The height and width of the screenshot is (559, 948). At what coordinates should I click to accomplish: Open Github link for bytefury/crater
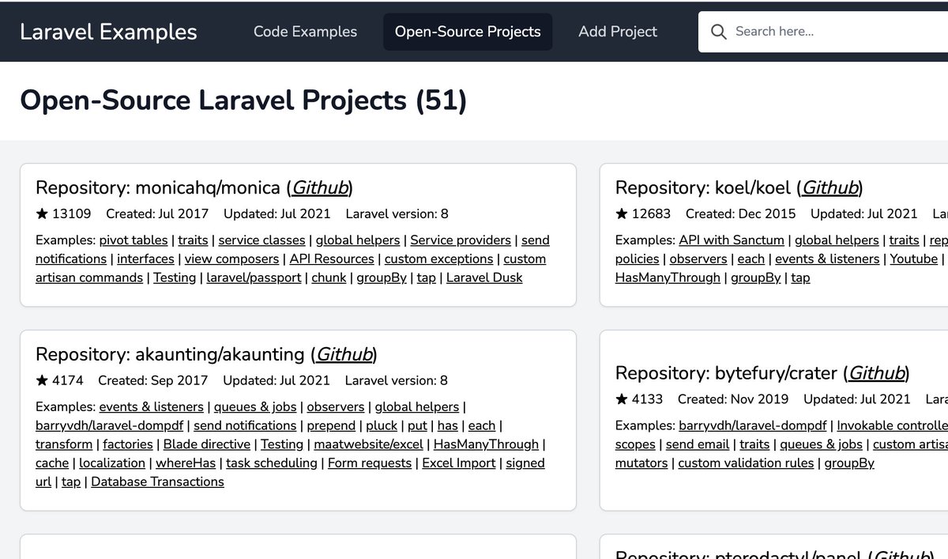click(x=877, y=373)
